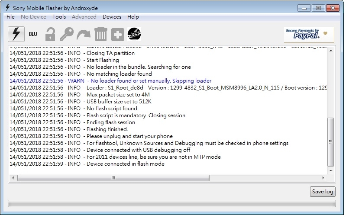This screenshot has width=349, height=218.
Task: Click the horizontal scrollbar left arrow
Action: pos(13,178)
